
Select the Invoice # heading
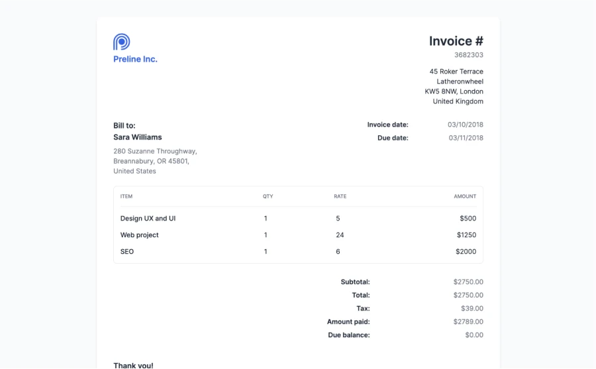pos(456,41)
